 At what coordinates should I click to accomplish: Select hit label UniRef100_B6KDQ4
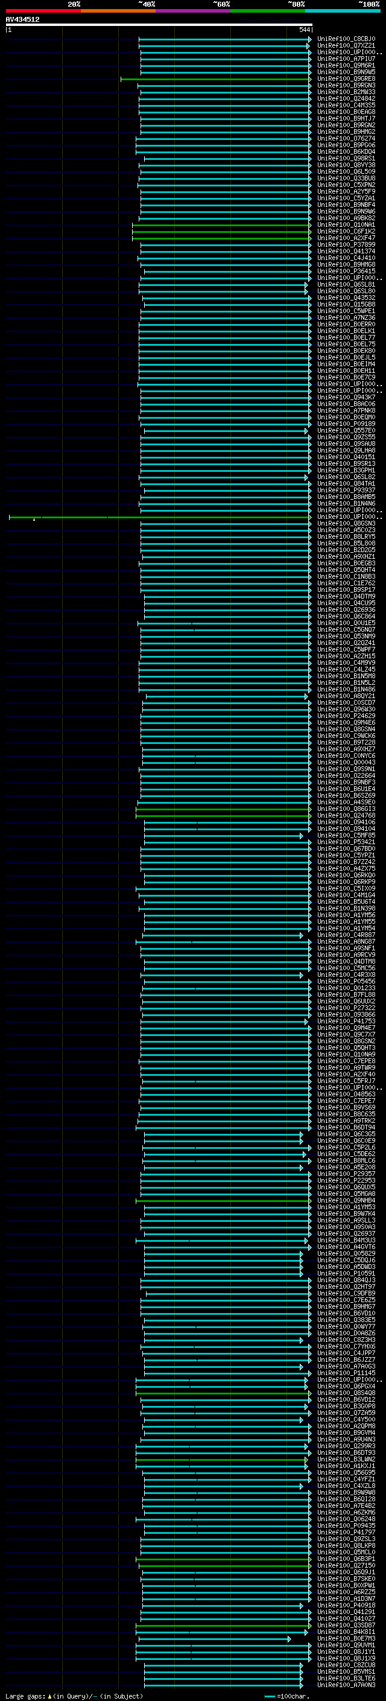(346, 152)
